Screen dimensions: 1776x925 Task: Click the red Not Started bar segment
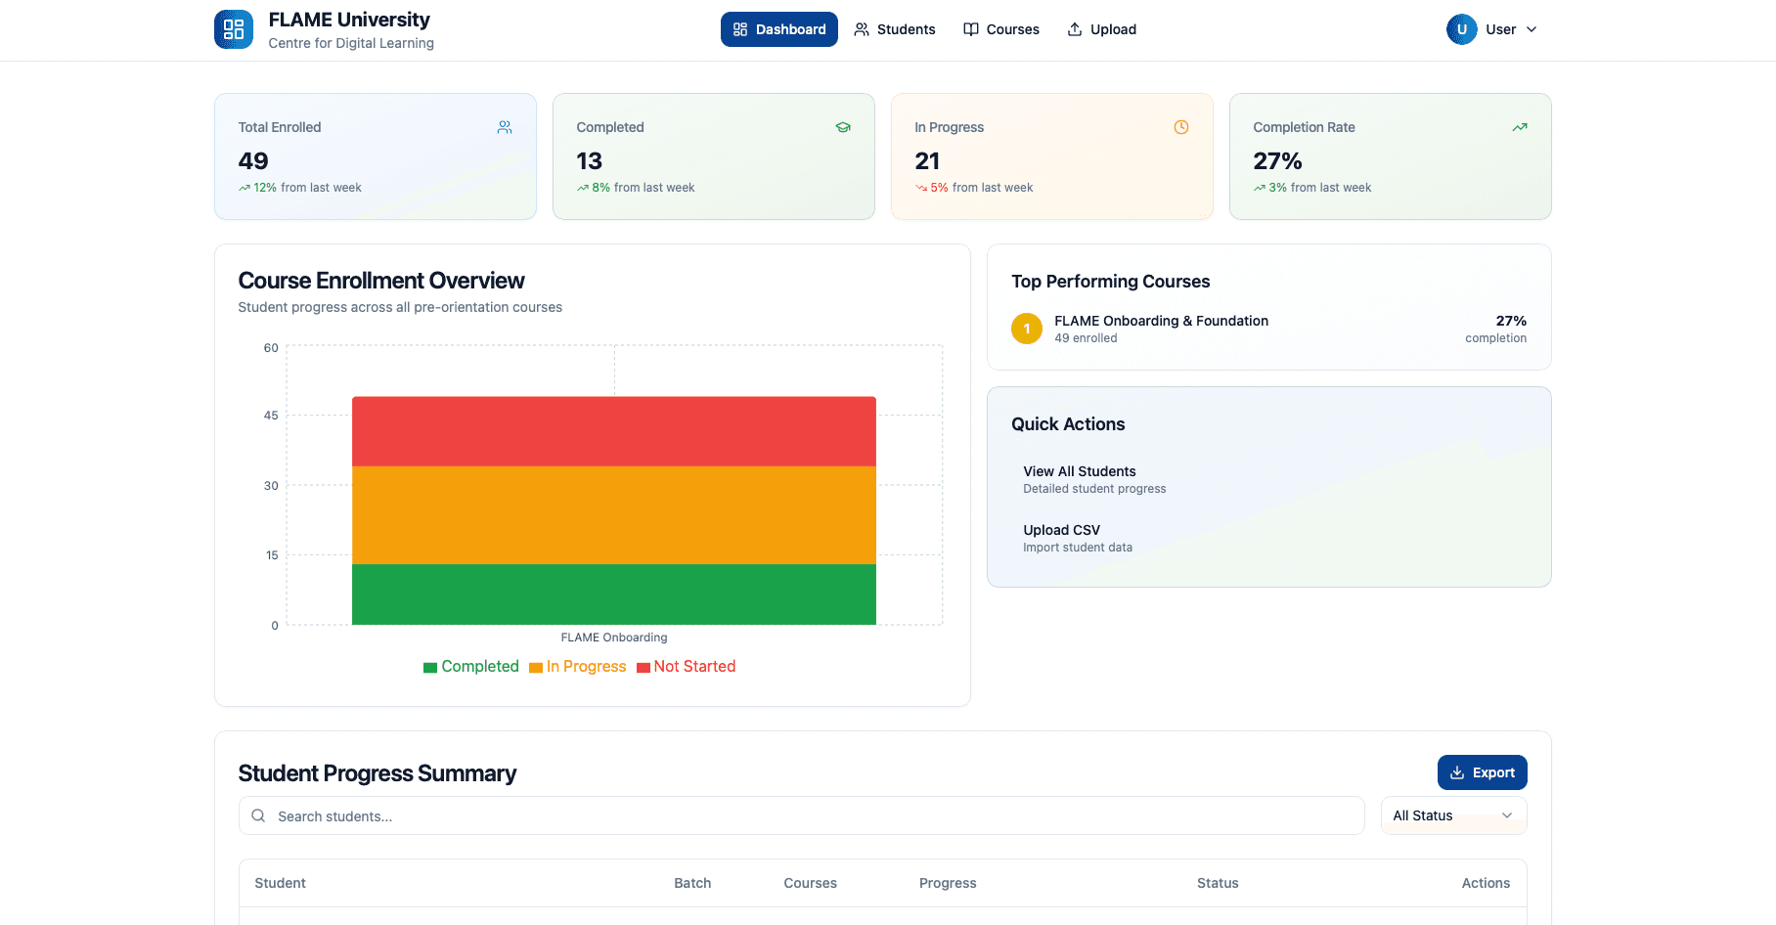pyautogui.click(x=614, y=431)
